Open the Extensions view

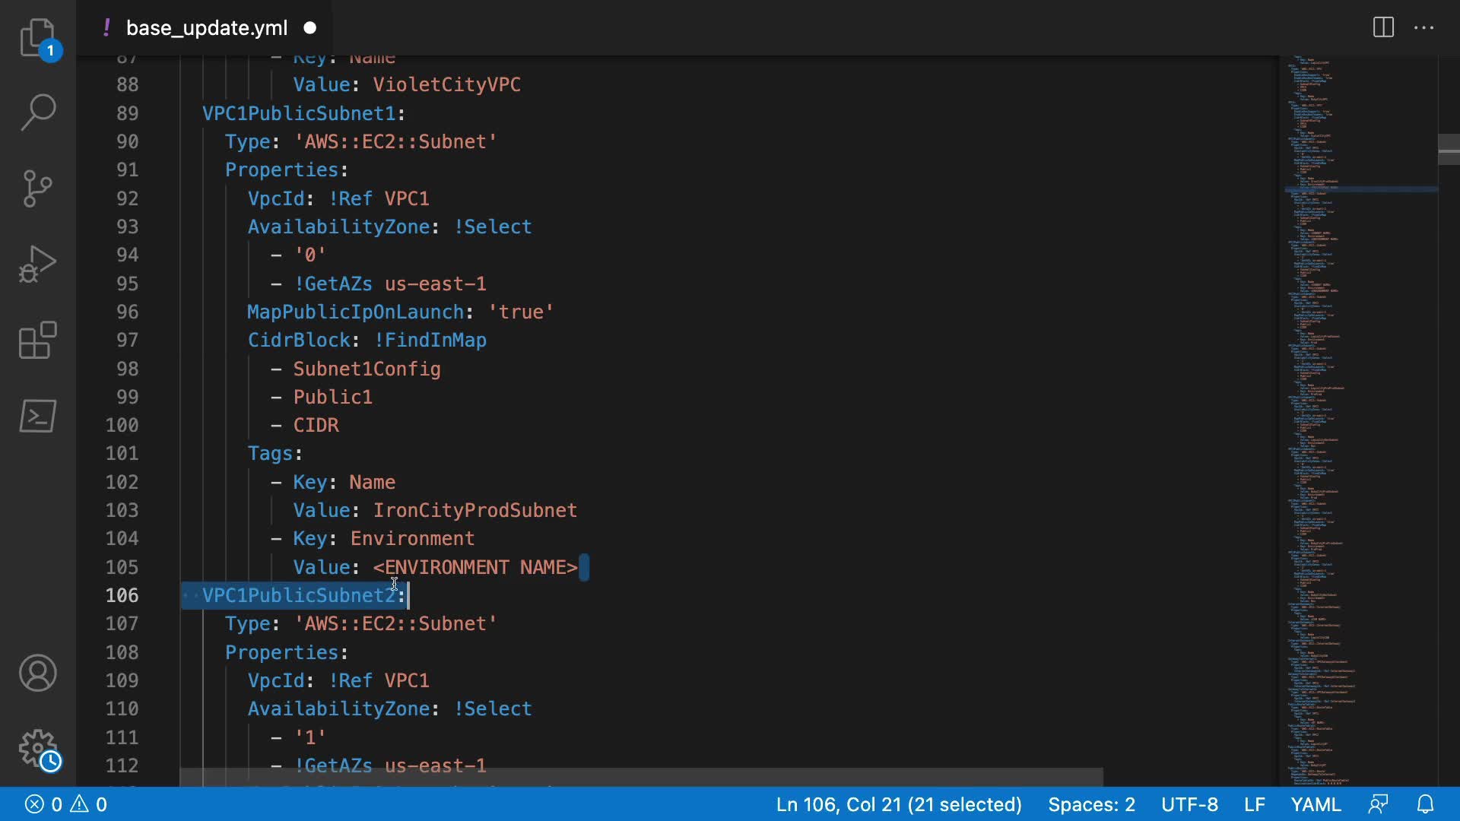(37, 340)
